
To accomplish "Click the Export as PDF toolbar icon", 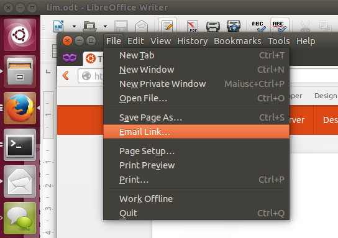I will [x=193, y=26].
